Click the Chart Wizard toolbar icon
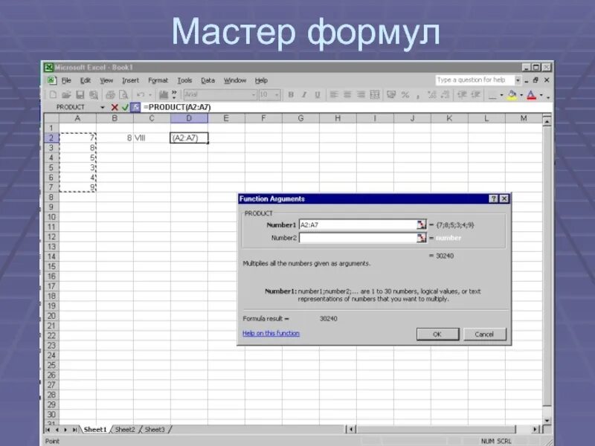 click(164, 95)
